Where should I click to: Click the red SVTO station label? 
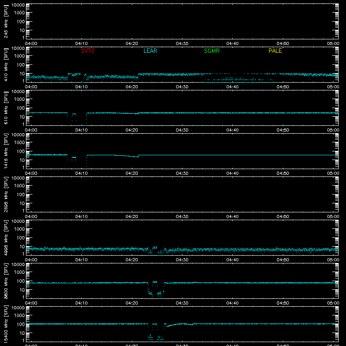[88, 51]
